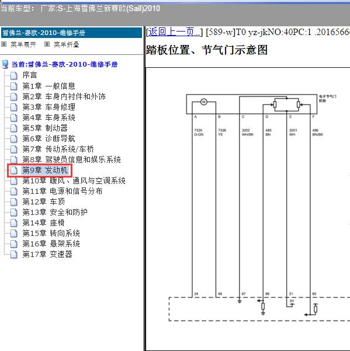The width and height of the screenshot is (350, 351).
Task: Click the page icon beside 第6章 诊断导航
Action: (x=14, y=138)
